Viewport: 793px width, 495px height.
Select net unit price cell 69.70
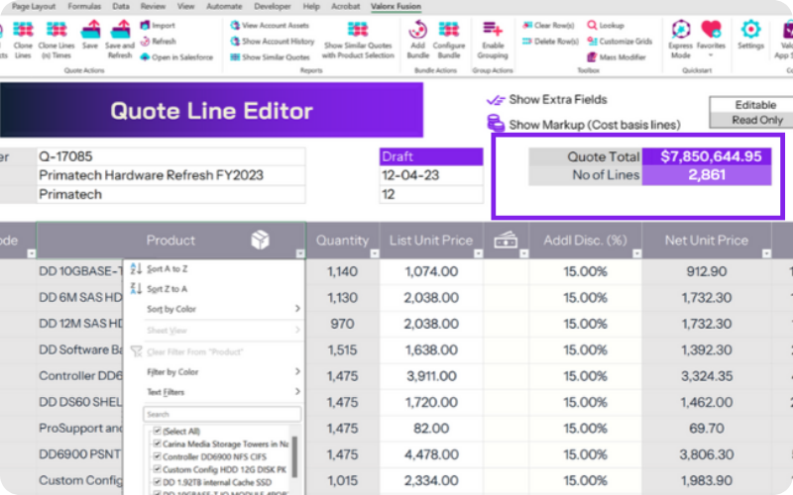[x=707, y=429]
